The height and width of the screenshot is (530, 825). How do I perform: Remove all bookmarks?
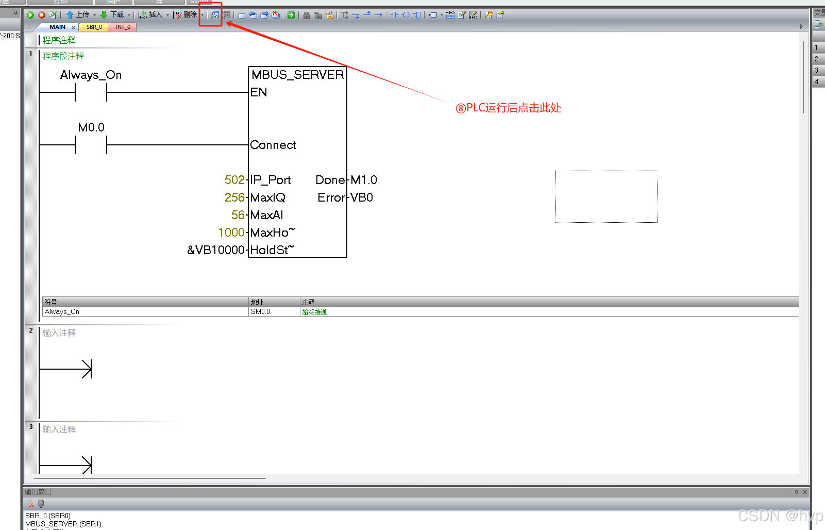[275, 15]
